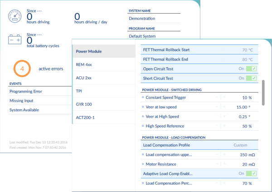Viewport: 272px width, 192px height.
Task: Click the battery cycles icon
Action: tap(15, 39)
